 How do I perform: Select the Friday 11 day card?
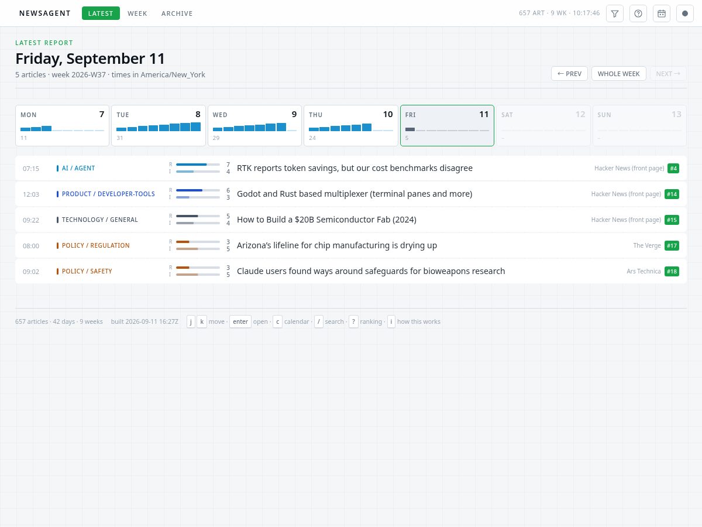click(448, 125)
